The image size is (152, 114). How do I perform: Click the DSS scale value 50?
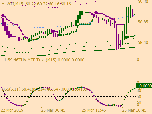(x=139, y=97)
